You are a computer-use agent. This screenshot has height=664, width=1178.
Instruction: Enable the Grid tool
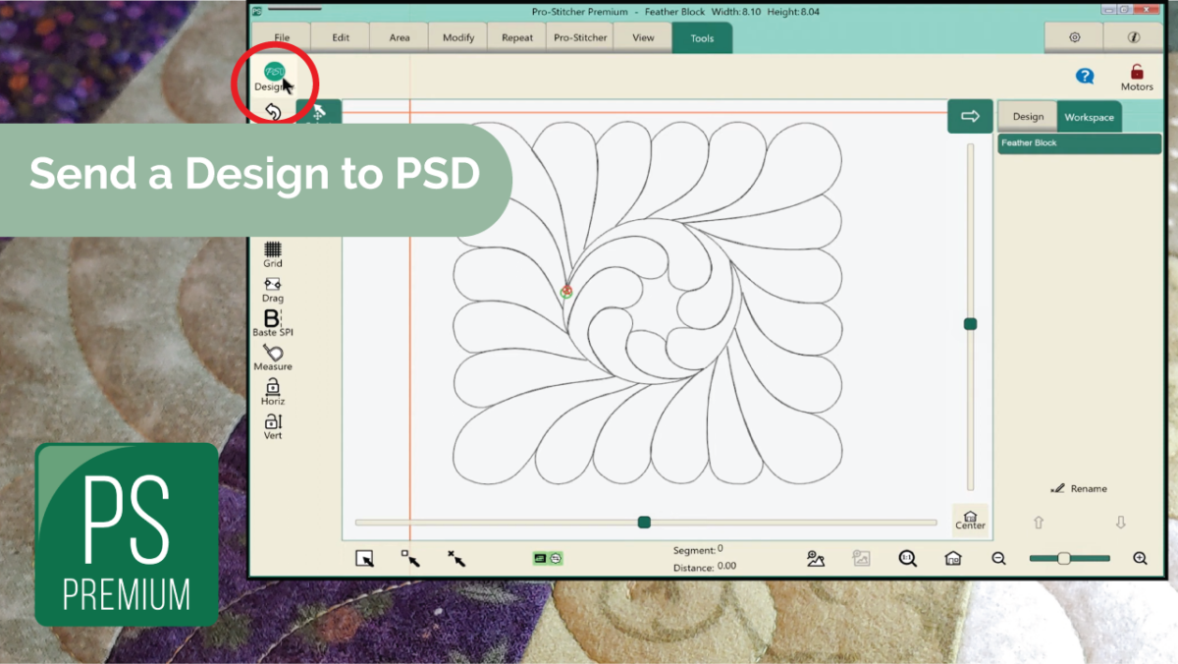[272, 252]
